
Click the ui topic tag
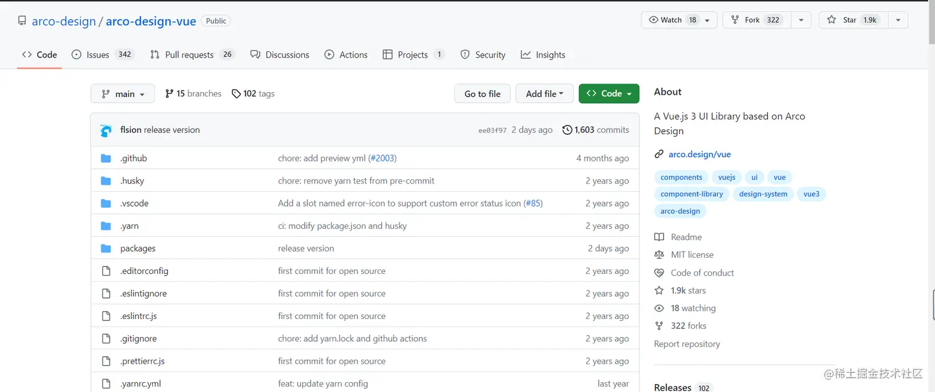(x=754, y=177)
